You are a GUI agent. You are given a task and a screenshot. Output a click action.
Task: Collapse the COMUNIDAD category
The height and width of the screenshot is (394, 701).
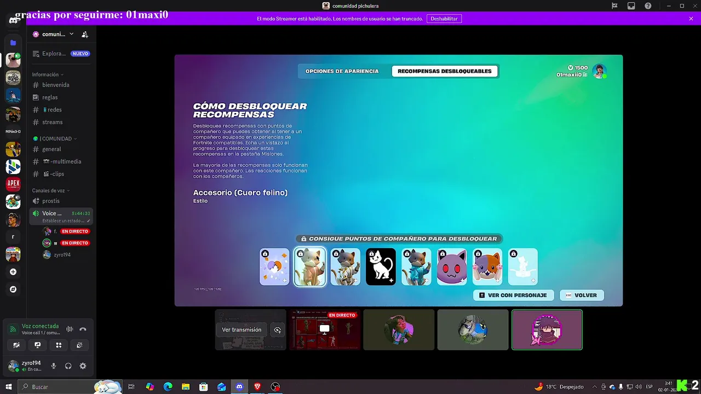point(55,138)
